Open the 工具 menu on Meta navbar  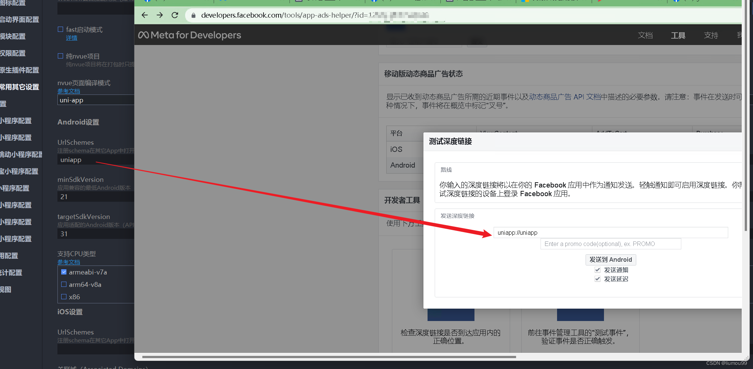[x=678, y=35]
